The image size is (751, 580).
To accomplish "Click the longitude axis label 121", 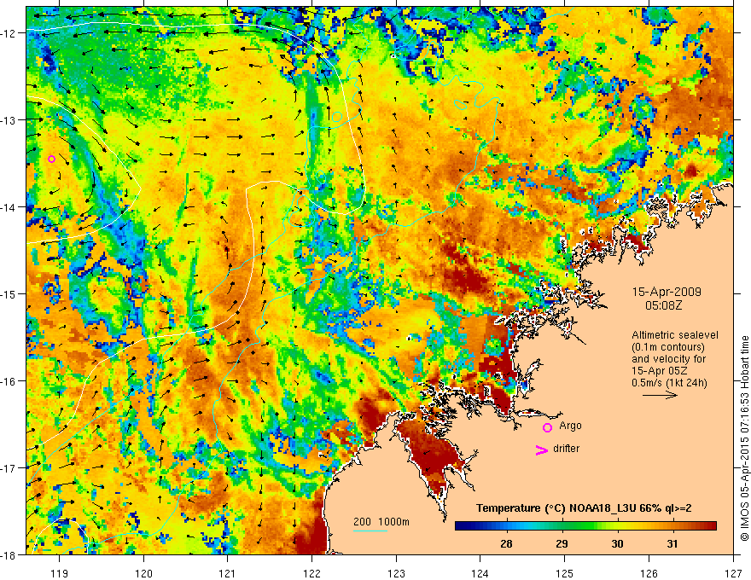I will pos(228,573).
